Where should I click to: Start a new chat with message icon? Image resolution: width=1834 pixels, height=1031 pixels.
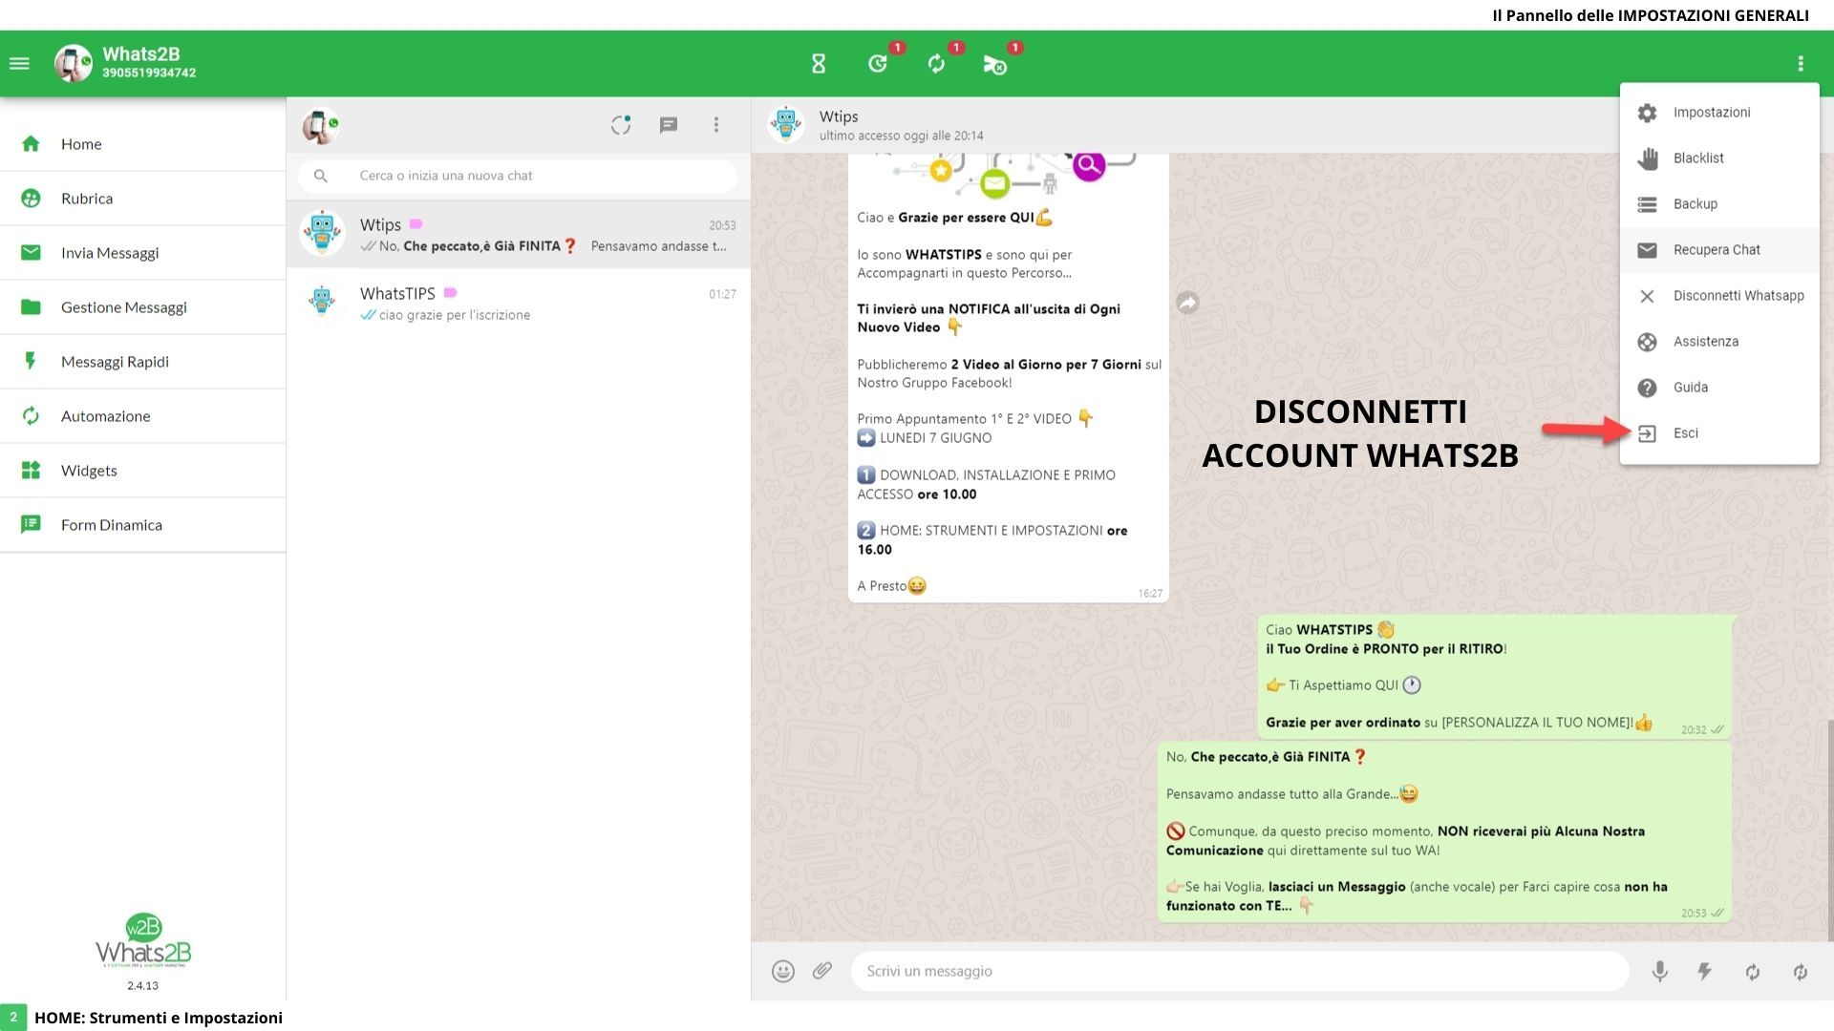pos(669,125)
